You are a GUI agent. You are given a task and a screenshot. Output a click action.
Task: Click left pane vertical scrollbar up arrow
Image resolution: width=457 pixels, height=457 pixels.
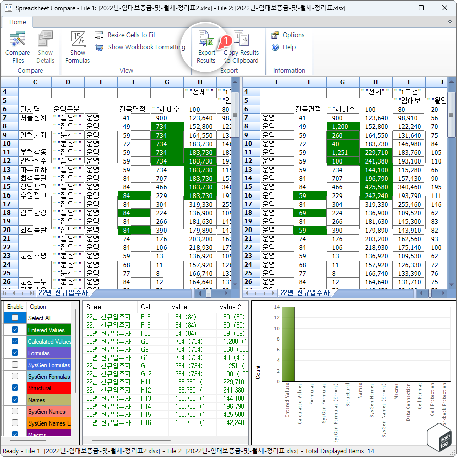235,82
